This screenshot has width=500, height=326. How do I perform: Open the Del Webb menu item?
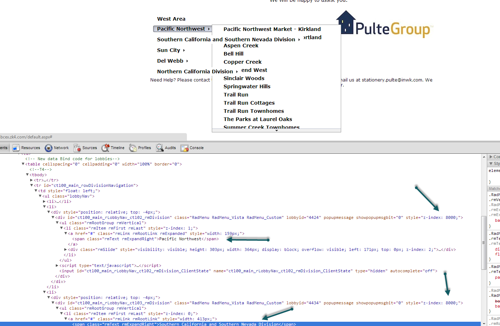tap(173, 61)
